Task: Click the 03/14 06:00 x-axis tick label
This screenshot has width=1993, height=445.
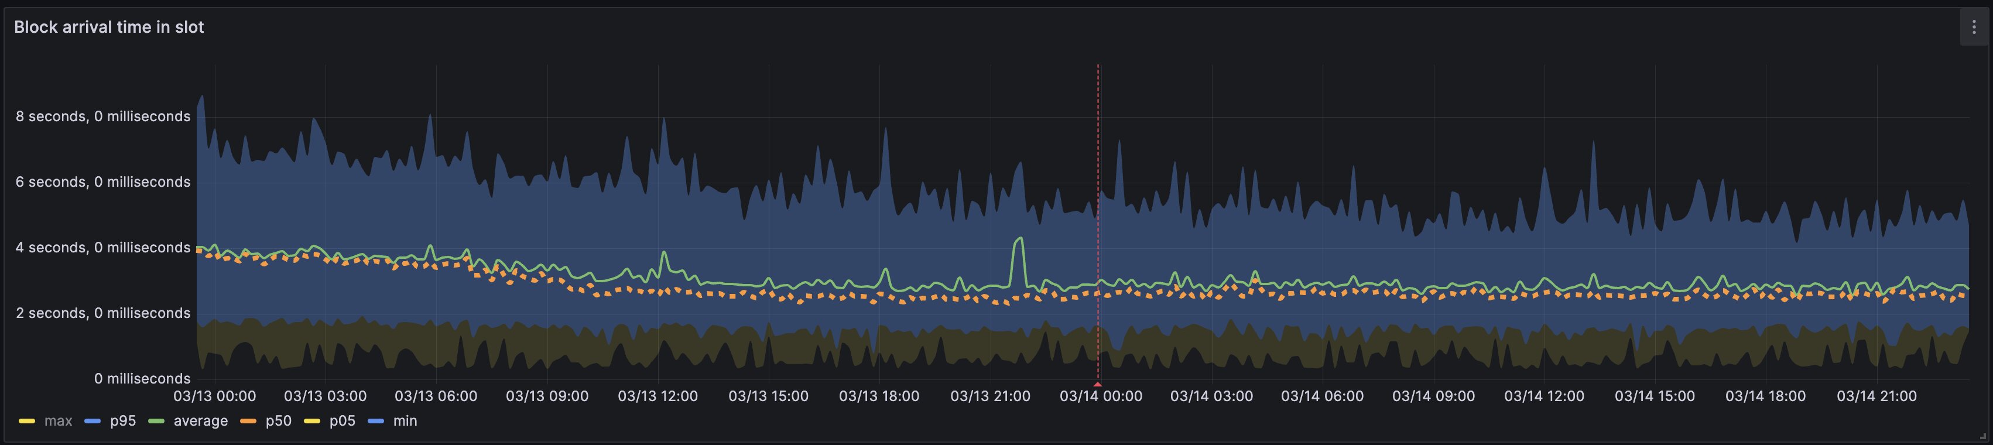Action: coord(1322,396)
